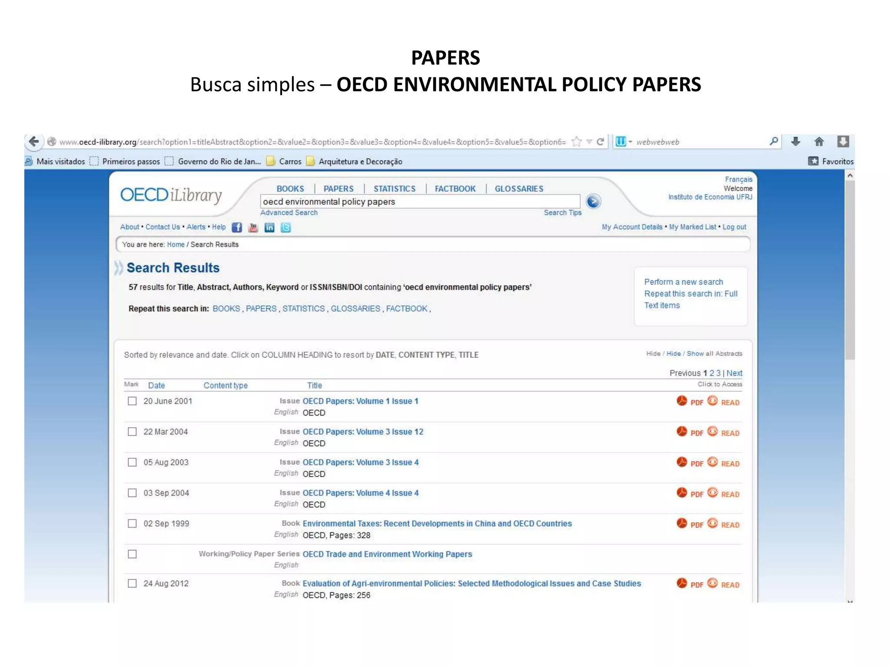Open Governo do Rio de Jan... bookmark
This screenshot has height=667, width=890.
point(213,161)
